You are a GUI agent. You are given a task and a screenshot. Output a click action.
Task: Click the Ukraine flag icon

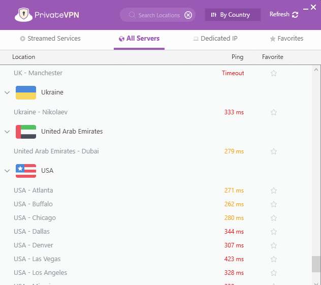[26, 92]
